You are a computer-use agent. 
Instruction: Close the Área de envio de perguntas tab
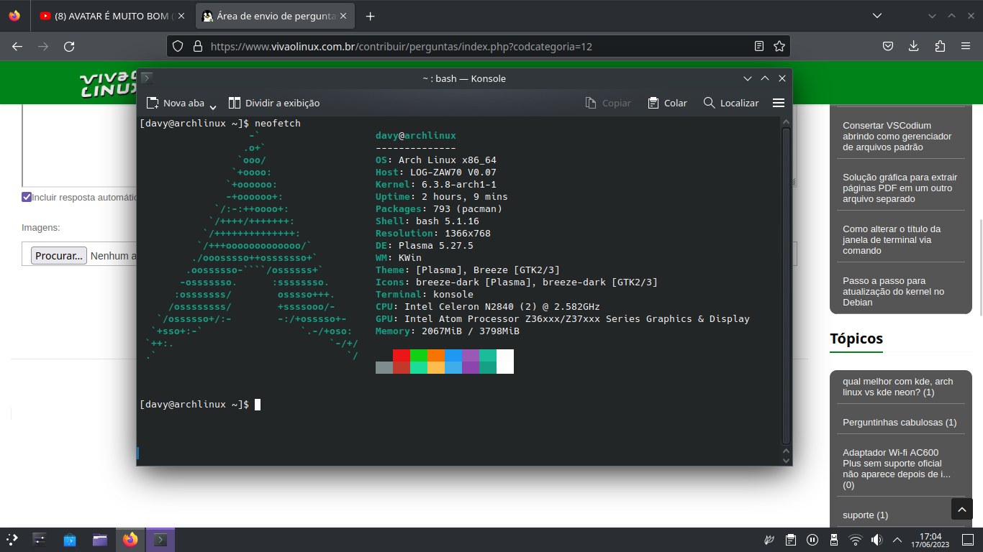[x=343, y=16]
